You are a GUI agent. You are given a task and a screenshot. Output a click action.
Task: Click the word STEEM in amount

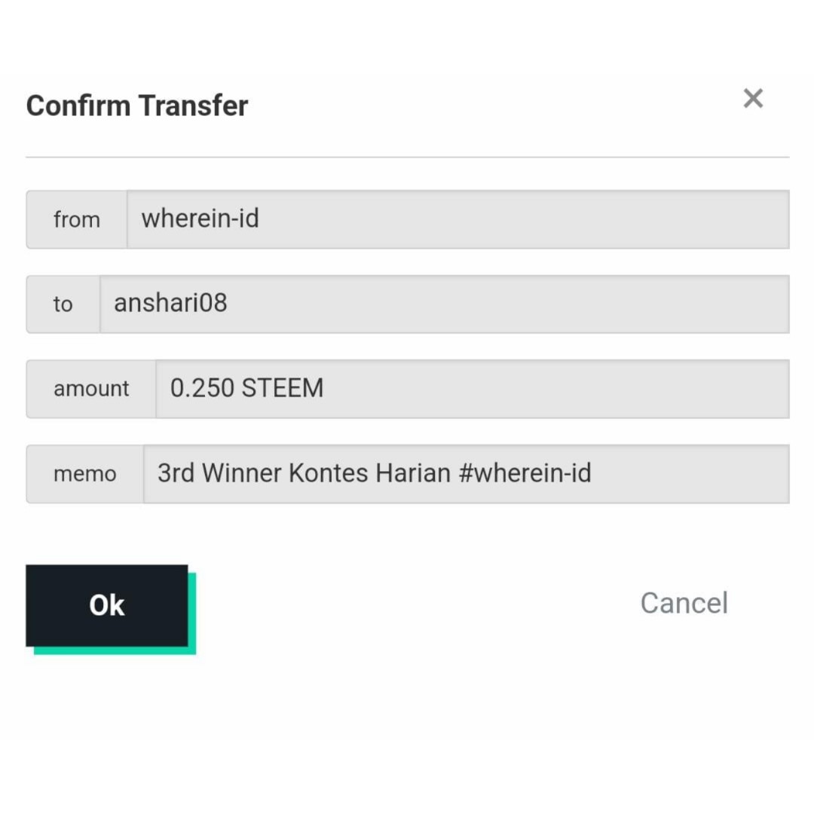283,388
